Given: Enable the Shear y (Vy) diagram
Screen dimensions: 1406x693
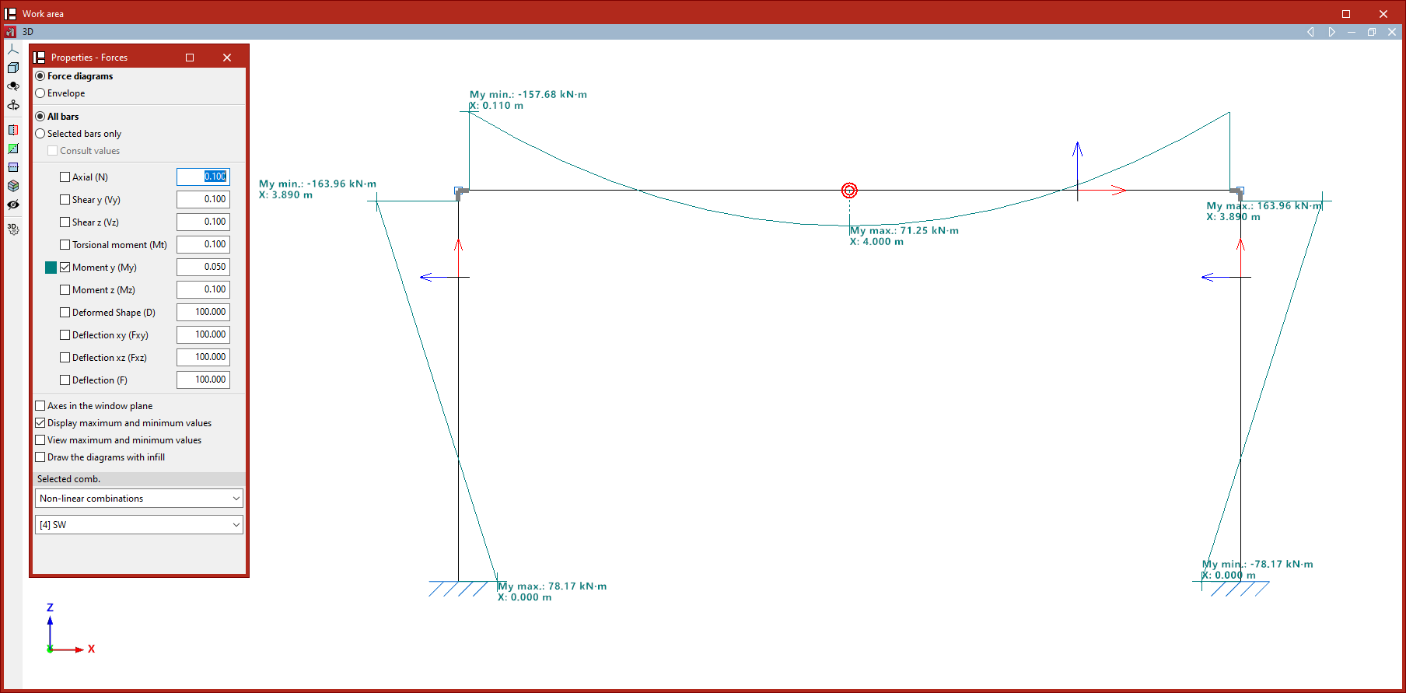Looking at the screenshot, I should pos(65,200).
